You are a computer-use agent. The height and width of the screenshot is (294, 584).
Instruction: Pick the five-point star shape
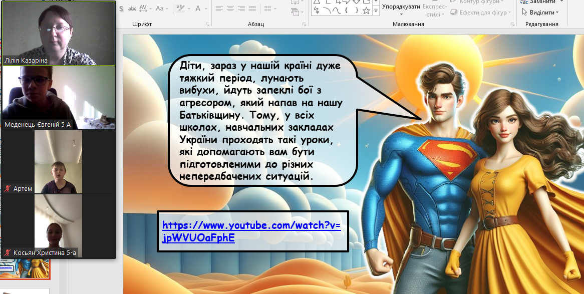[366, 11]
